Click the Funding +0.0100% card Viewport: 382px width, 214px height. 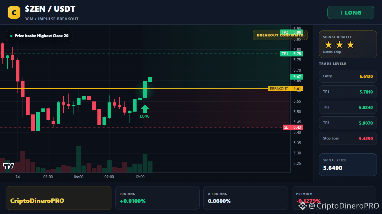click(x=157, y=198)
